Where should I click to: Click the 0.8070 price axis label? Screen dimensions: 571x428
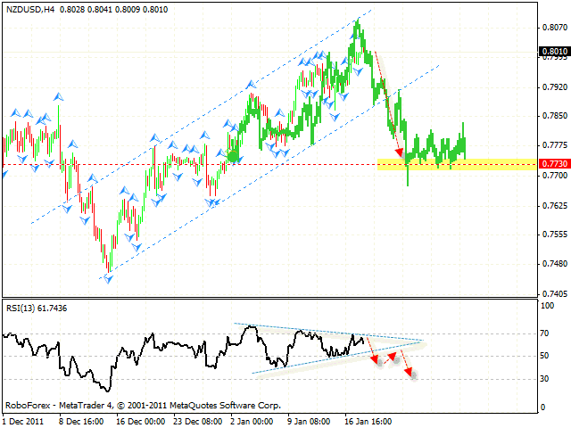coord(553,28)
